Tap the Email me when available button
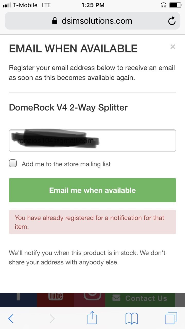The width and height of the screenshot is (185, 329). pos(92,190)
